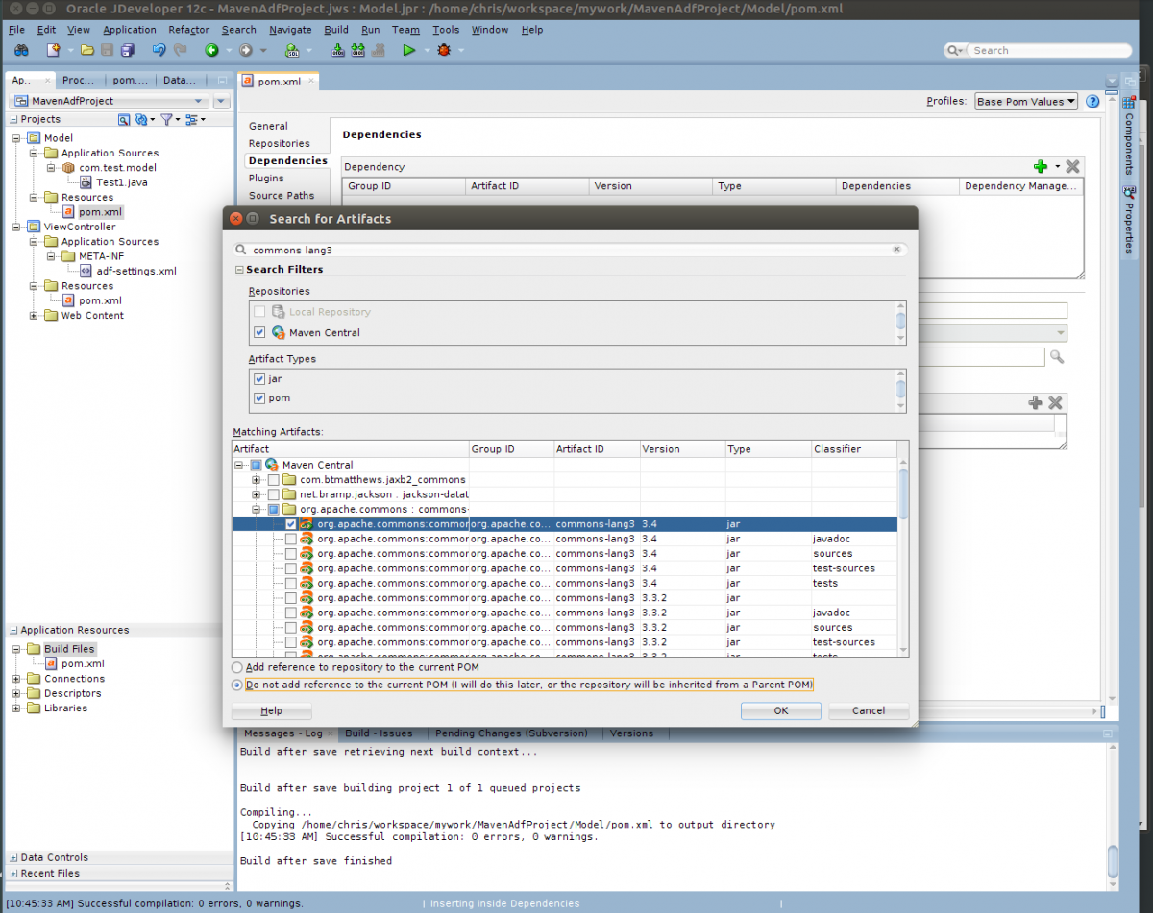Screen dimensions: 1153x913
Task: Open the Team menu
Action: [405, 30]
